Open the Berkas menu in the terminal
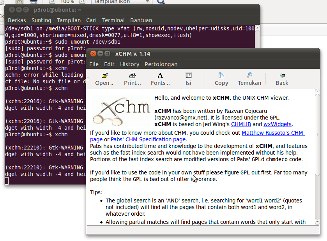This screenshot has height=241, width=327. tap(17, 20)
